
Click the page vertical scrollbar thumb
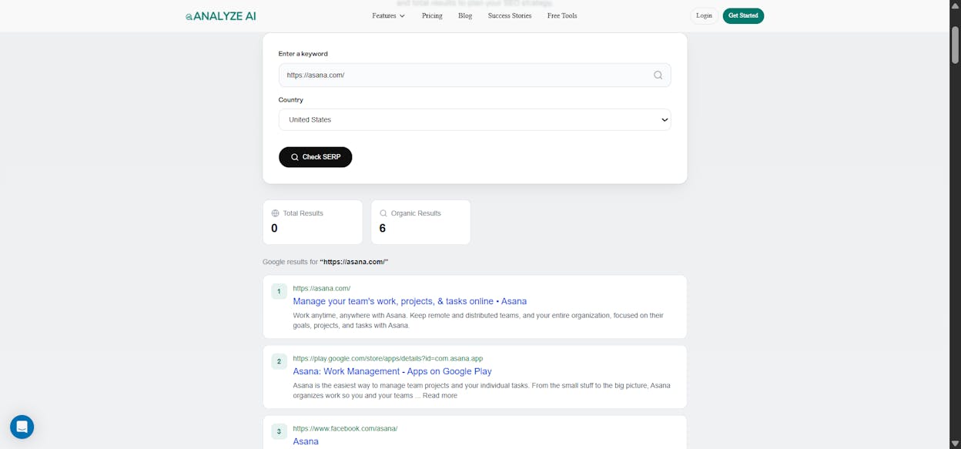(x=955, y=45)
